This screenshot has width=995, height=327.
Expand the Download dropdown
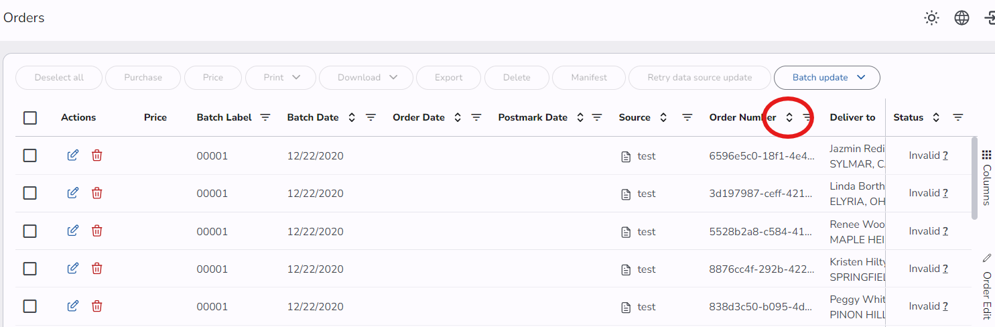(x=366, y=78)
